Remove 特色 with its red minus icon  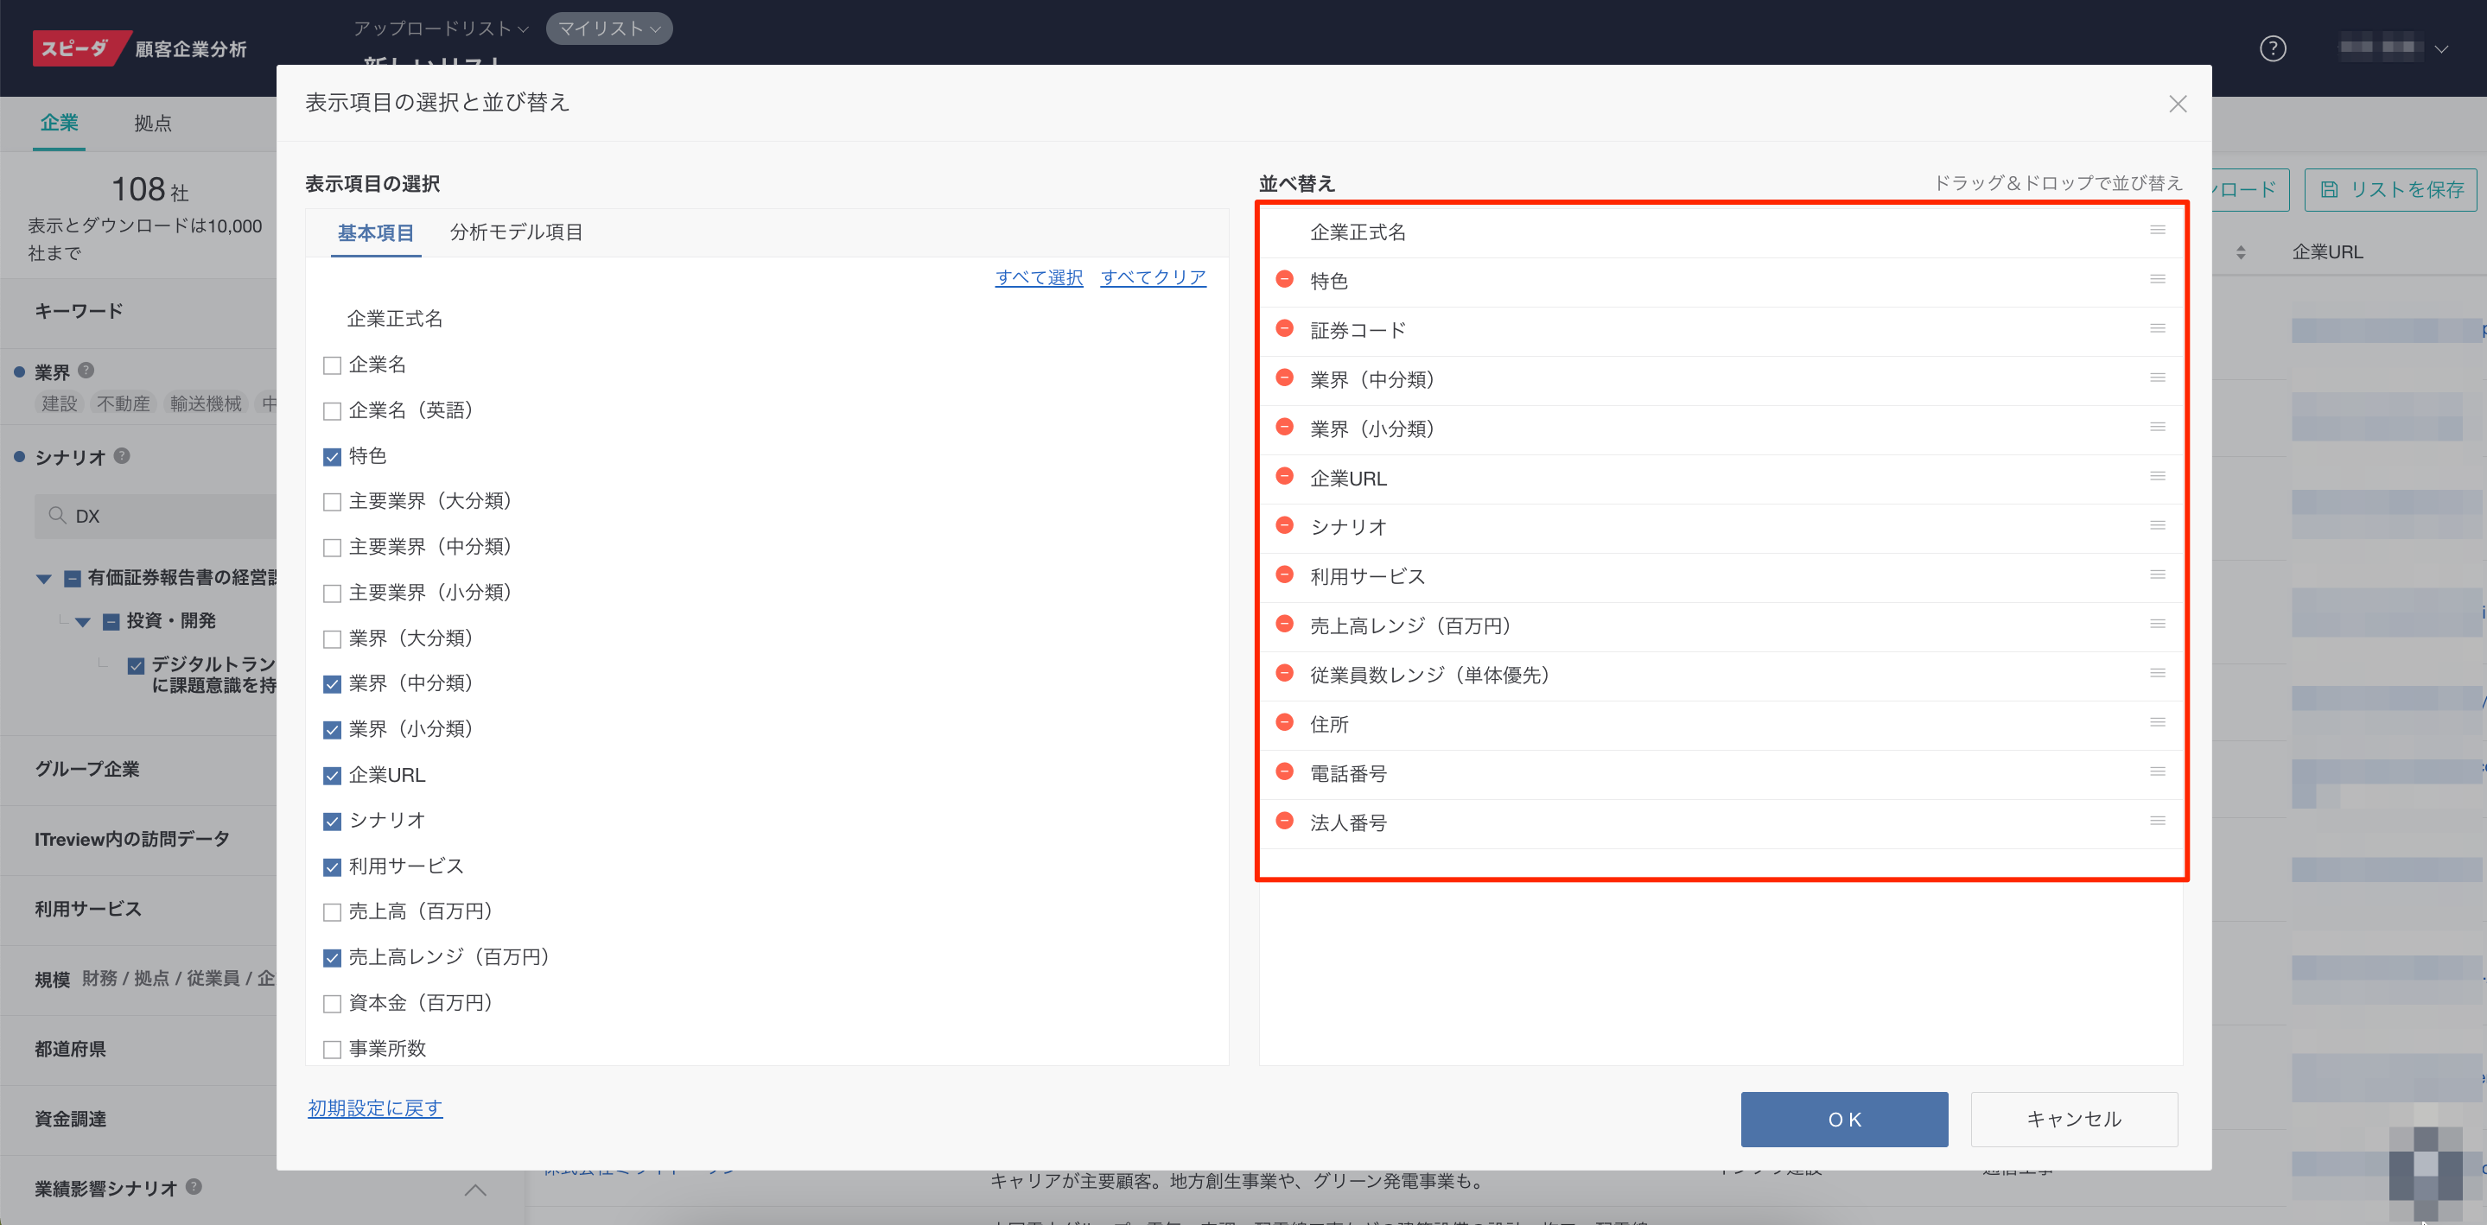click(1284, 280)
